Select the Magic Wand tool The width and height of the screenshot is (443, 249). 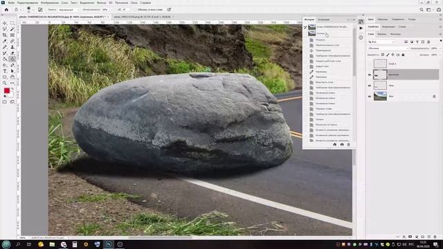[x=12, y=29]
